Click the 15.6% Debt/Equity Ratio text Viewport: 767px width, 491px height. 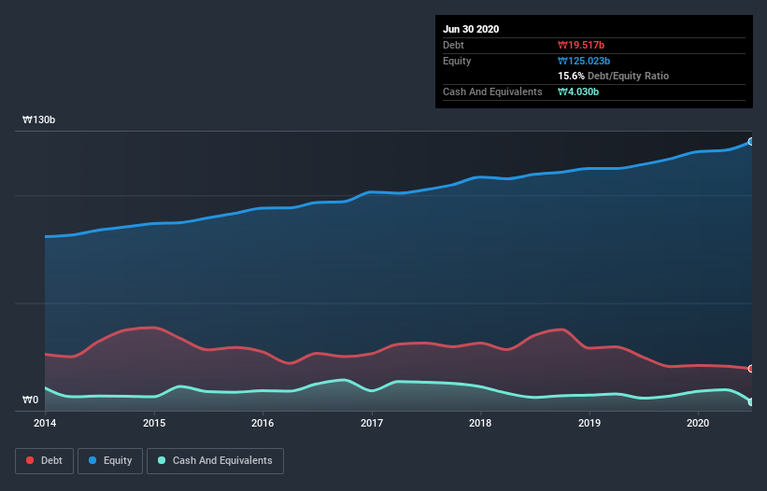[x=614, y=76]
